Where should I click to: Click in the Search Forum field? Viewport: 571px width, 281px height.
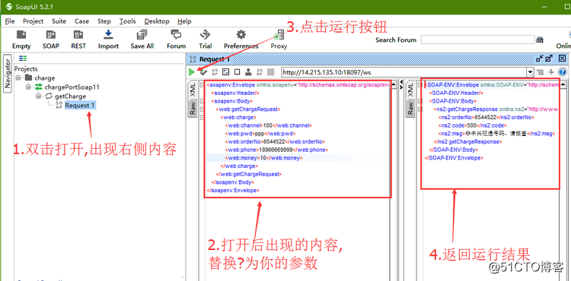coord(477,39)
